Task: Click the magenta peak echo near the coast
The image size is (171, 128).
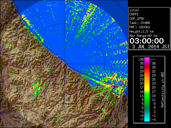Action: tap(112, 86)
